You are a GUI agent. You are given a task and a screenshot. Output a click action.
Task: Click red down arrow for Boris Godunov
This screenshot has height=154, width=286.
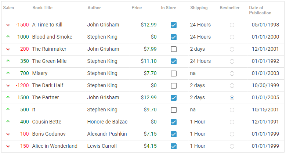tap(8, 134)
